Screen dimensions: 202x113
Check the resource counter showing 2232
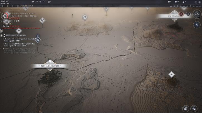42,2
